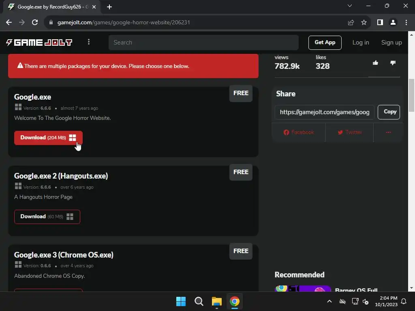The image size is (415, 311).
Task: Open more share options ellipsis
Action: (388, 132)
